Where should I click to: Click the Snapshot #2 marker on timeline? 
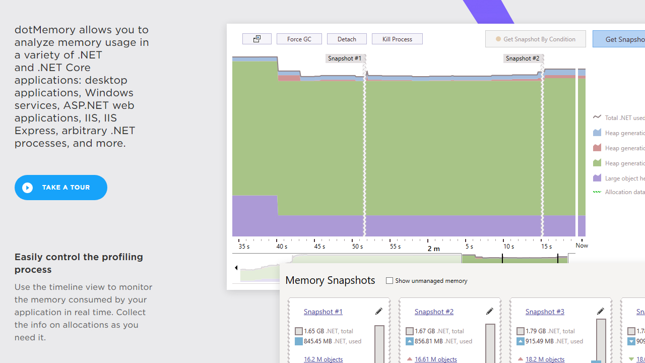pyautogui.click(x=523, y=58)
